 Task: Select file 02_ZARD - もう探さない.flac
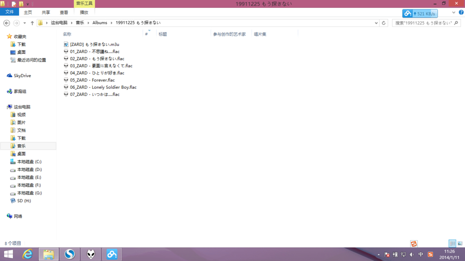[x=97, y=59]
